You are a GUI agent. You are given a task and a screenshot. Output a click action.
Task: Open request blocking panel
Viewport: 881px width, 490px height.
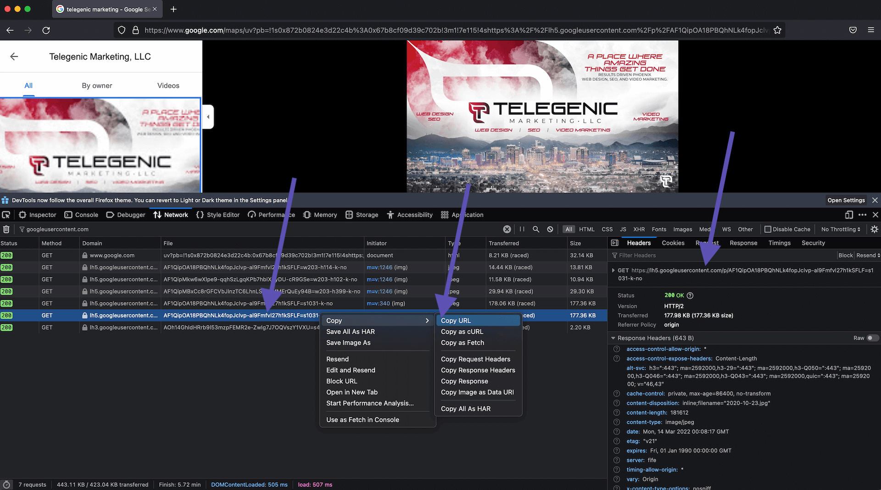pos(550,229)
